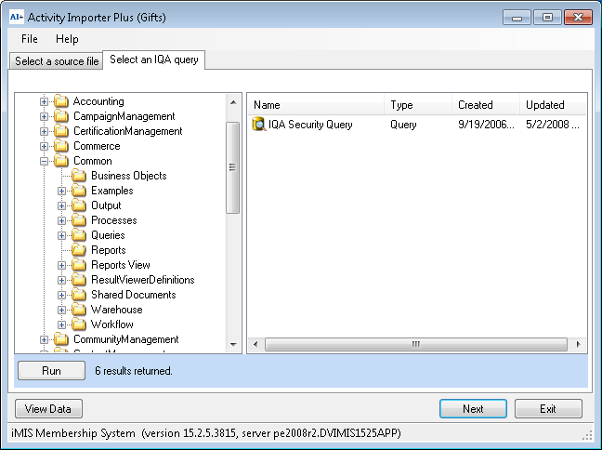
Task: Sort results by Name column header
Action: pos(315,105)
